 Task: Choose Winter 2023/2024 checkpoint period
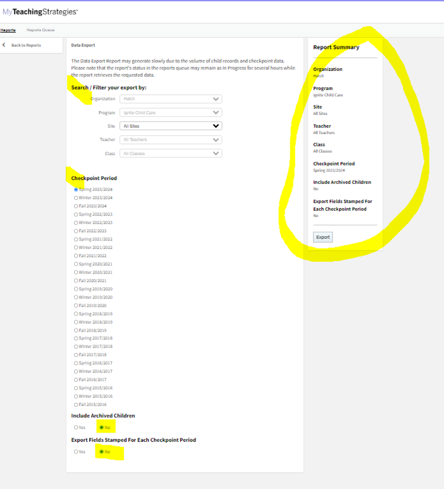(x=76, y=198)
